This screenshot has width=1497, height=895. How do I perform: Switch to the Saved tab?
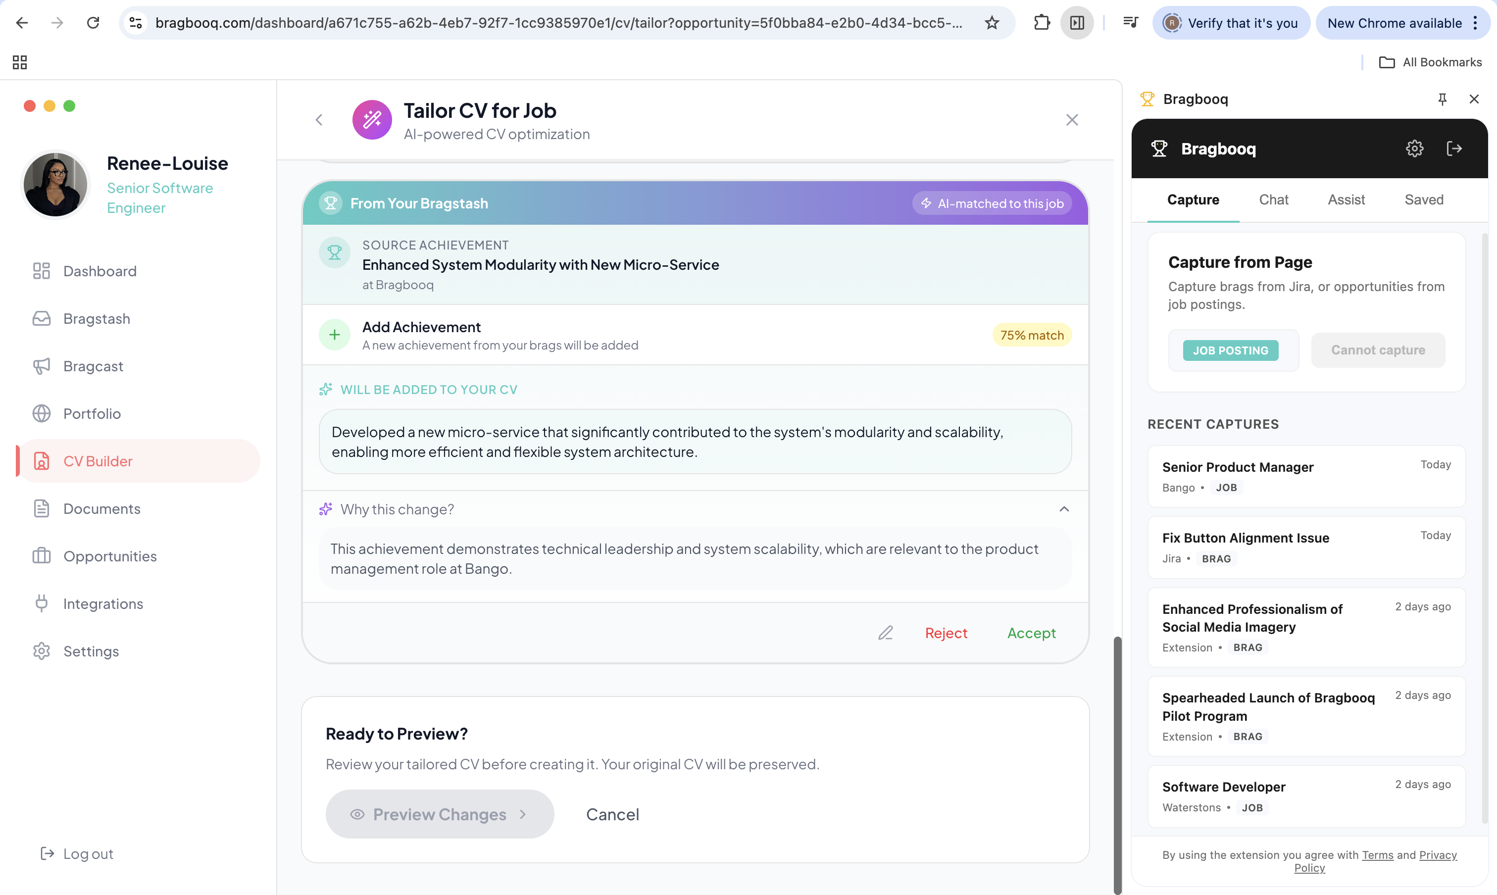pos(1423,199)
